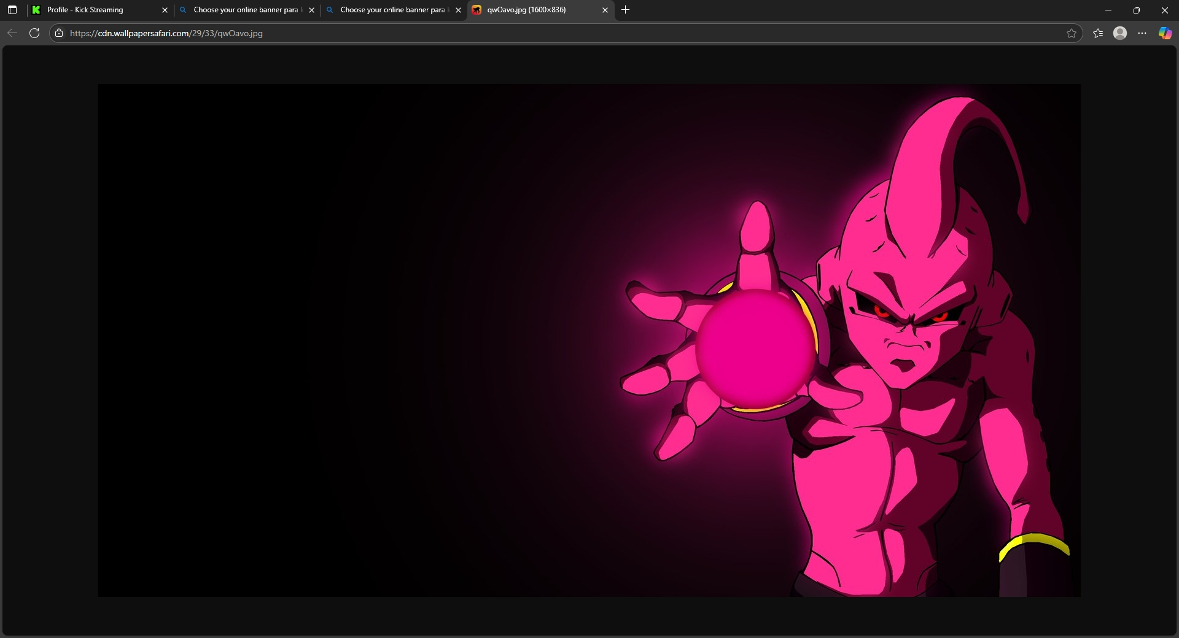The height and width of the screenshot is (638, 1179).
Task: Switch to the first Choose your online banner tab
Action: click(244, 10)
